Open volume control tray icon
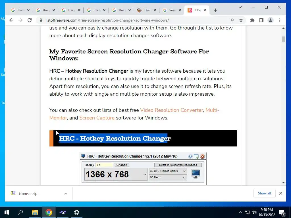Viewport: 291px width, 218px height. pyautogui.click(x=254, y=212)
